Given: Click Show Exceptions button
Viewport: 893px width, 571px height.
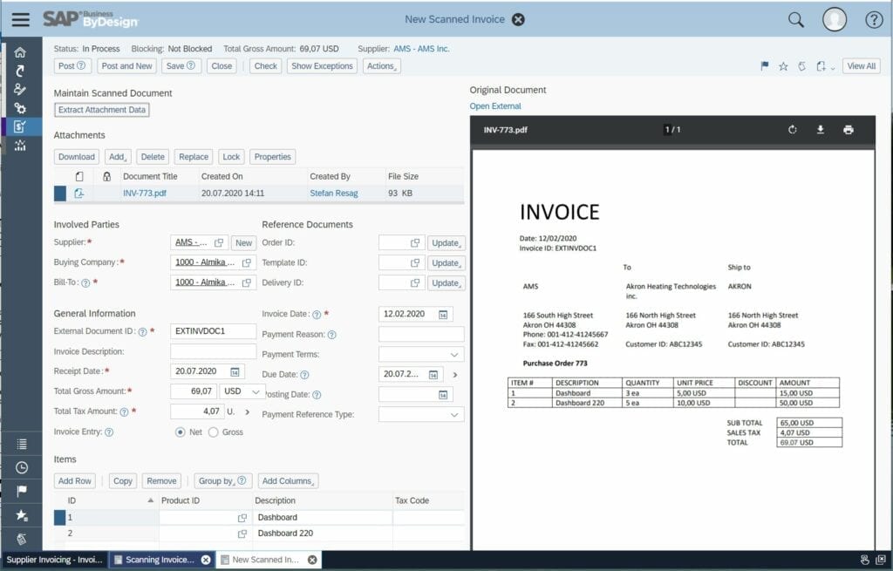Looking at the screenshot, I should [x=323, y=66].
